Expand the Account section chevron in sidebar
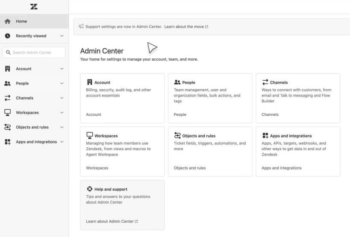This screenshot has height=237, width=350. 62,69
